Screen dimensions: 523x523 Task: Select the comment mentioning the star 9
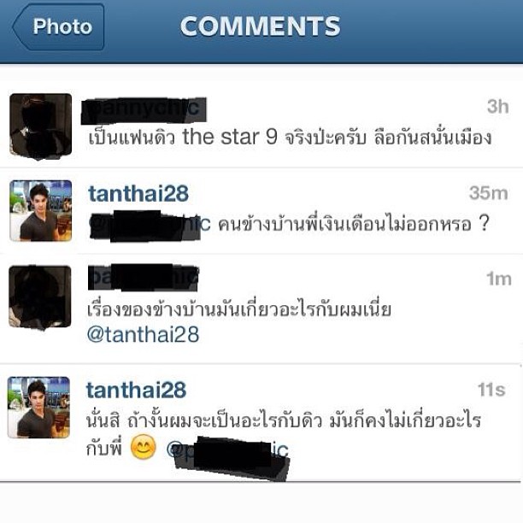tap(290, 137)
